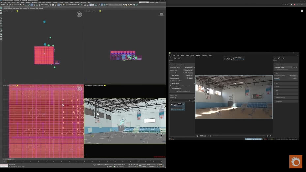Click the 1.000 stepper below render viewport
Viewport: 306px width, 172px height.
tap(203, 136)
